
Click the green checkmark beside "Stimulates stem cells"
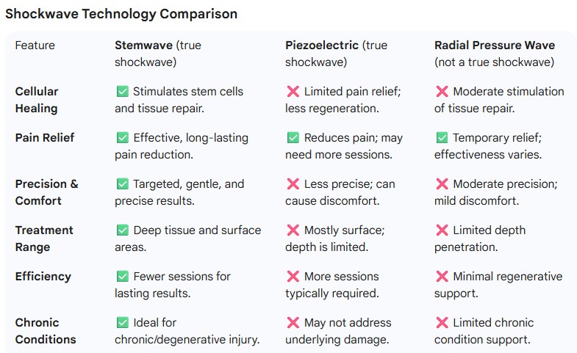tap(122, 92)
